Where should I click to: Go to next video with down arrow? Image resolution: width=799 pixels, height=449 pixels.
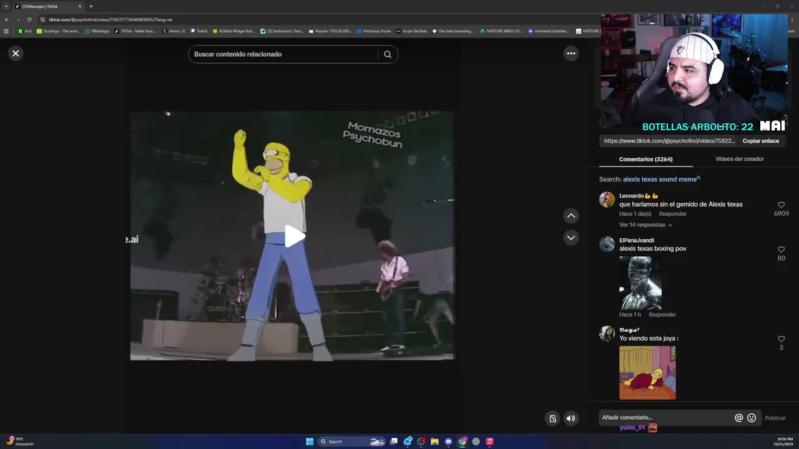[571, 238]
